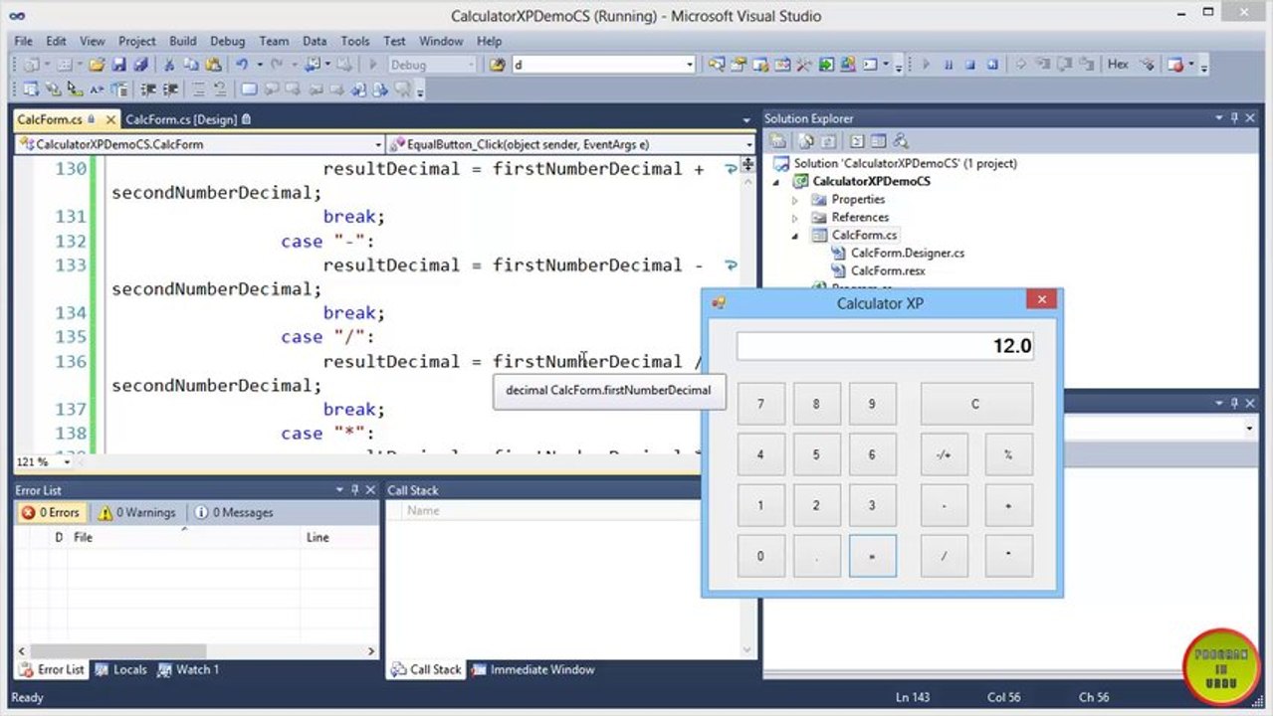This screenshot has height=716, width=1273.
Task: Click View Class Diagram icon
Action: [901, 141]
